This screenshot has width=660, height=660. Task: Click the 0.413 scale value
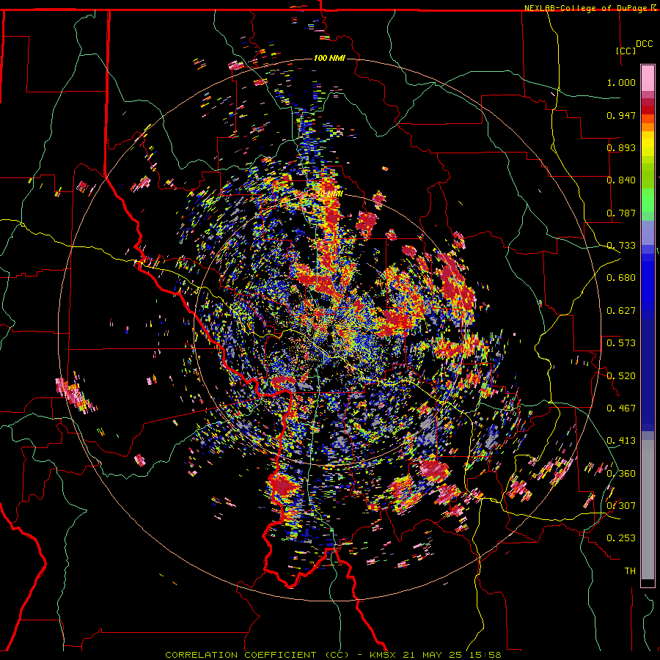tap(621, 441)
